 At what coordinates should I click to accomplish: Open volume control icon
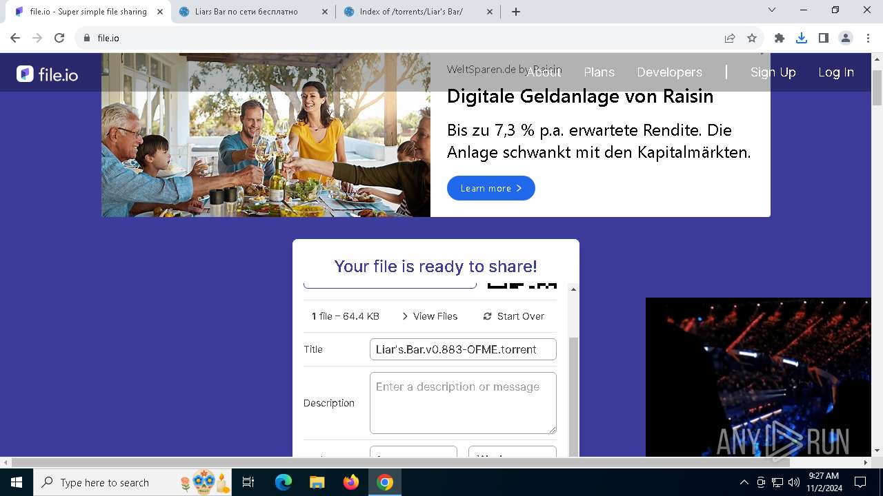pyautogui.click(x=794, y=482)
